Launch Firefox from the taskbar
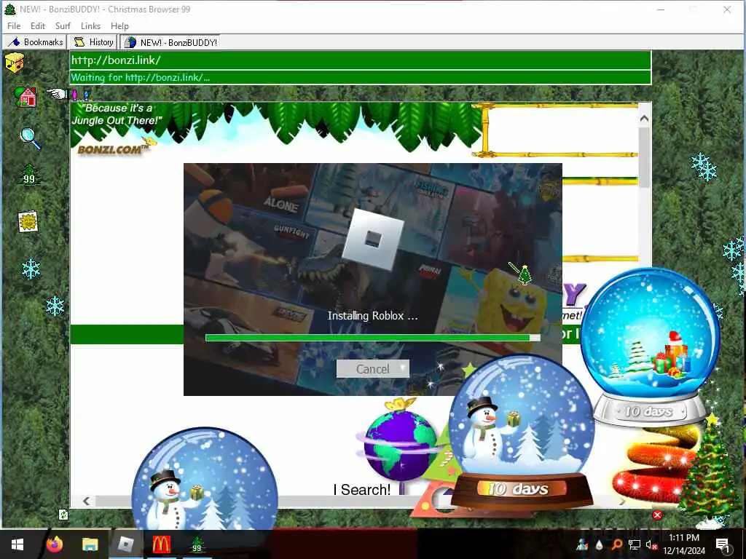 coord(54,544)
